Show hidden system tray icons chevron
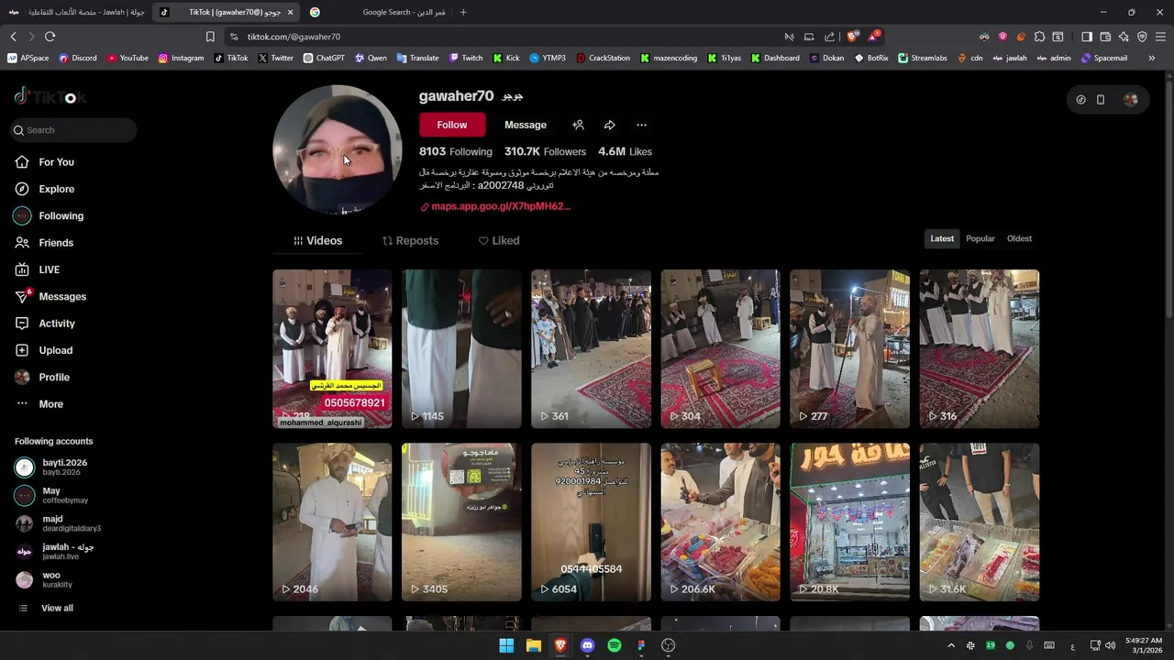 point(950,645)
